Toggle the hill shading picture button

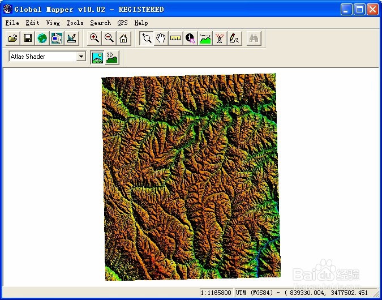pyautogui.click(x=97, y=58)
